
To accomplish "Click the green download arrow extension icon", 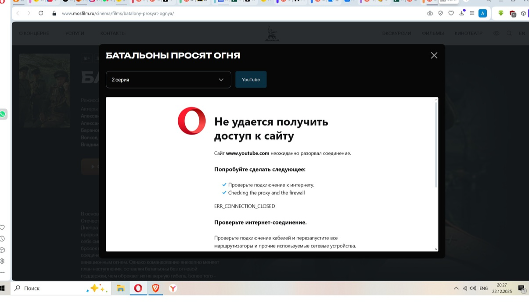I will point(500,13).
